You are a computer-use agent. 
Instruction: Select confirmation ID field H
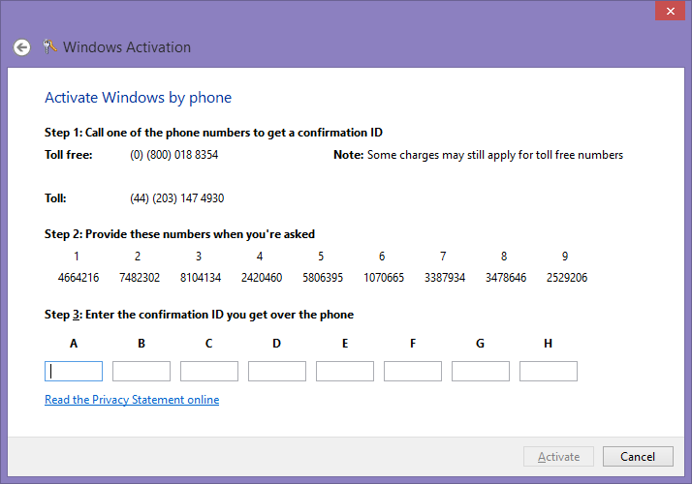[549, 371]
